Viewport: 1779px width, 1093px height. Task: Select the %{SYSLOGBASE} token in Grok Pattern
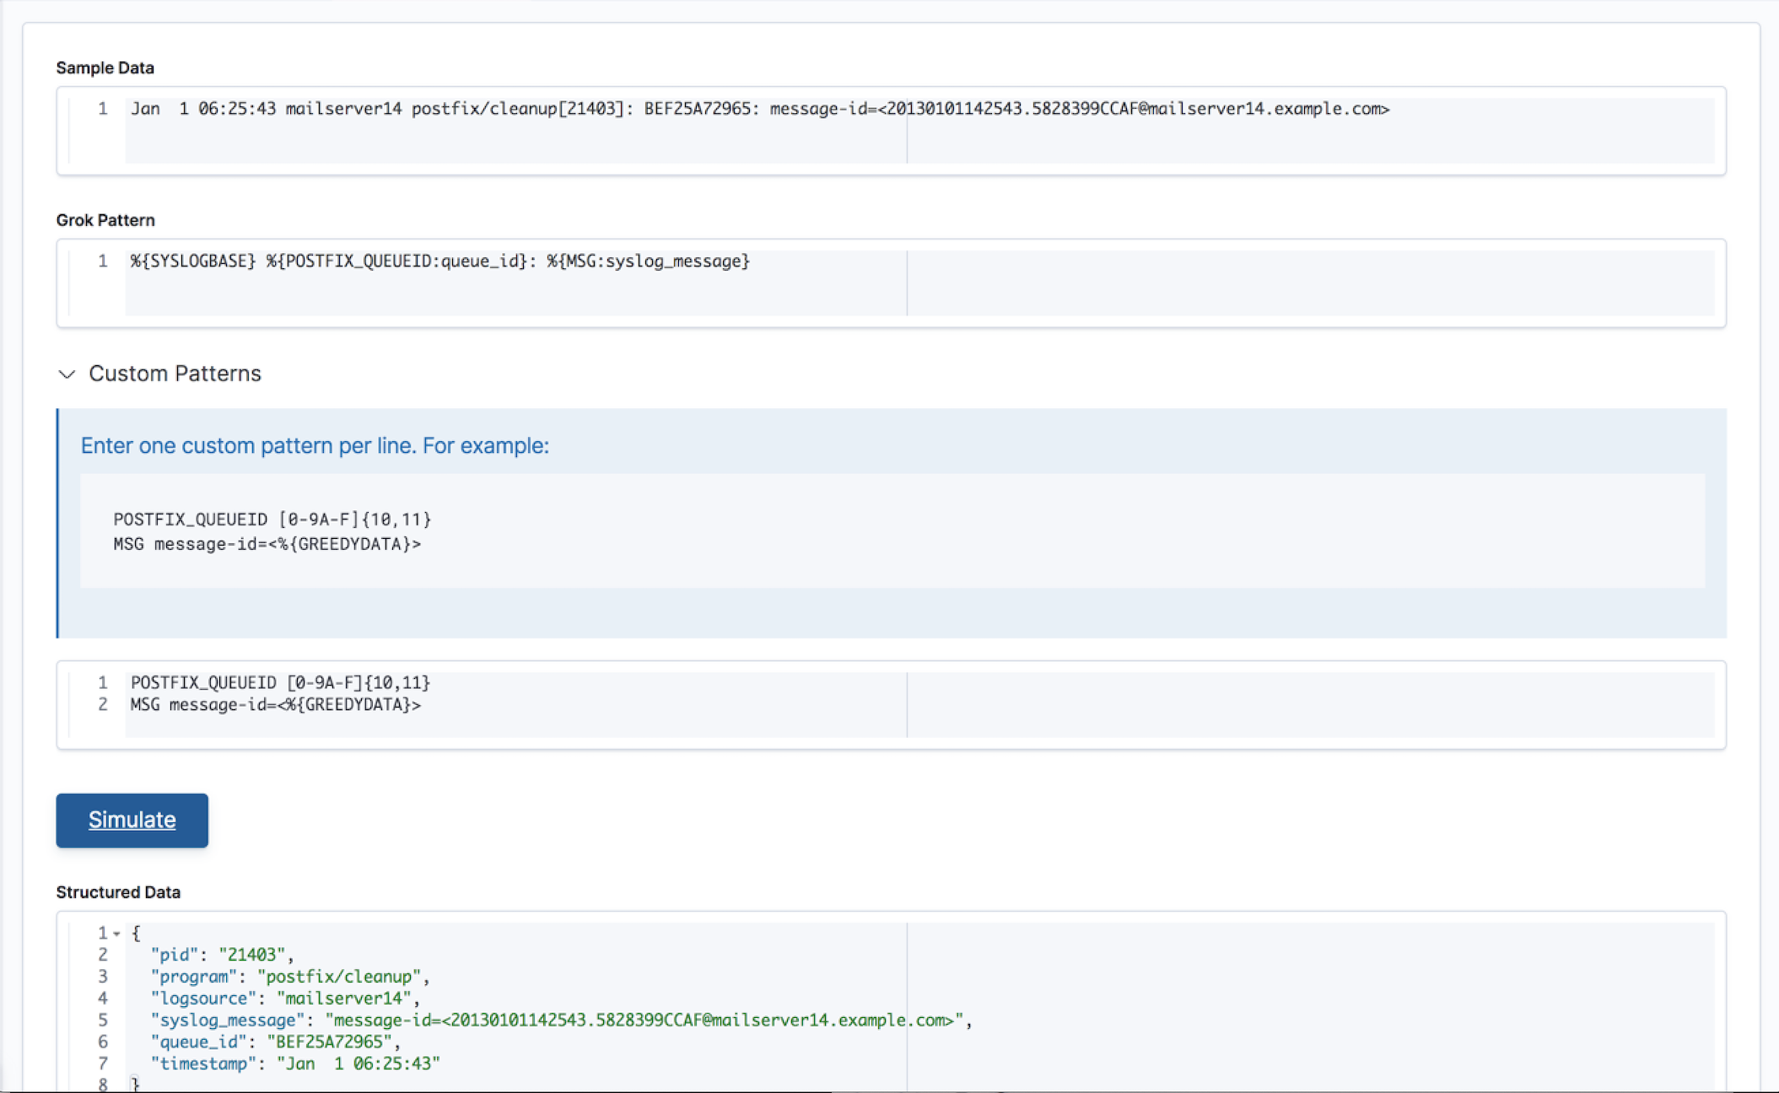191,261
